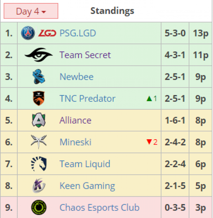Screen dimensions: 213x218
Task: Click the Team Secret logo icon
Action: point(39,55)
